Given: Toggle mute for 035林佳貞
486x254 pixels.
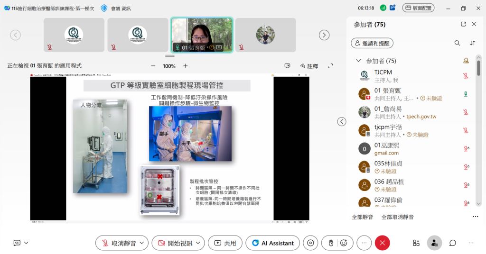Looking at the screenshot, I should [466, 167].
